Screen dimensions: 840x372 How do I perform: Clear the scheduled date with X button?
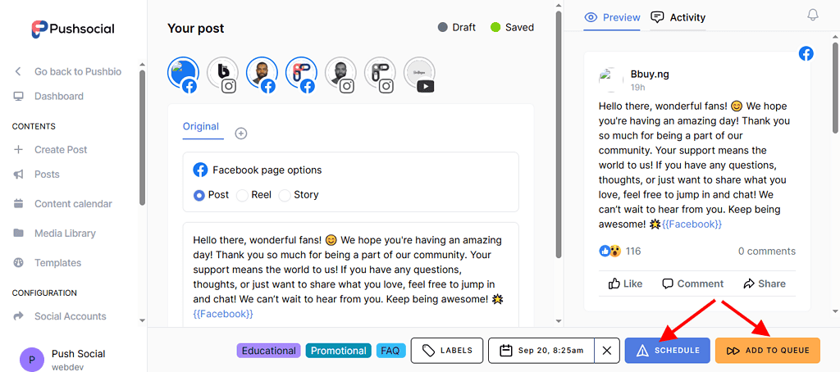click(606, 351)
